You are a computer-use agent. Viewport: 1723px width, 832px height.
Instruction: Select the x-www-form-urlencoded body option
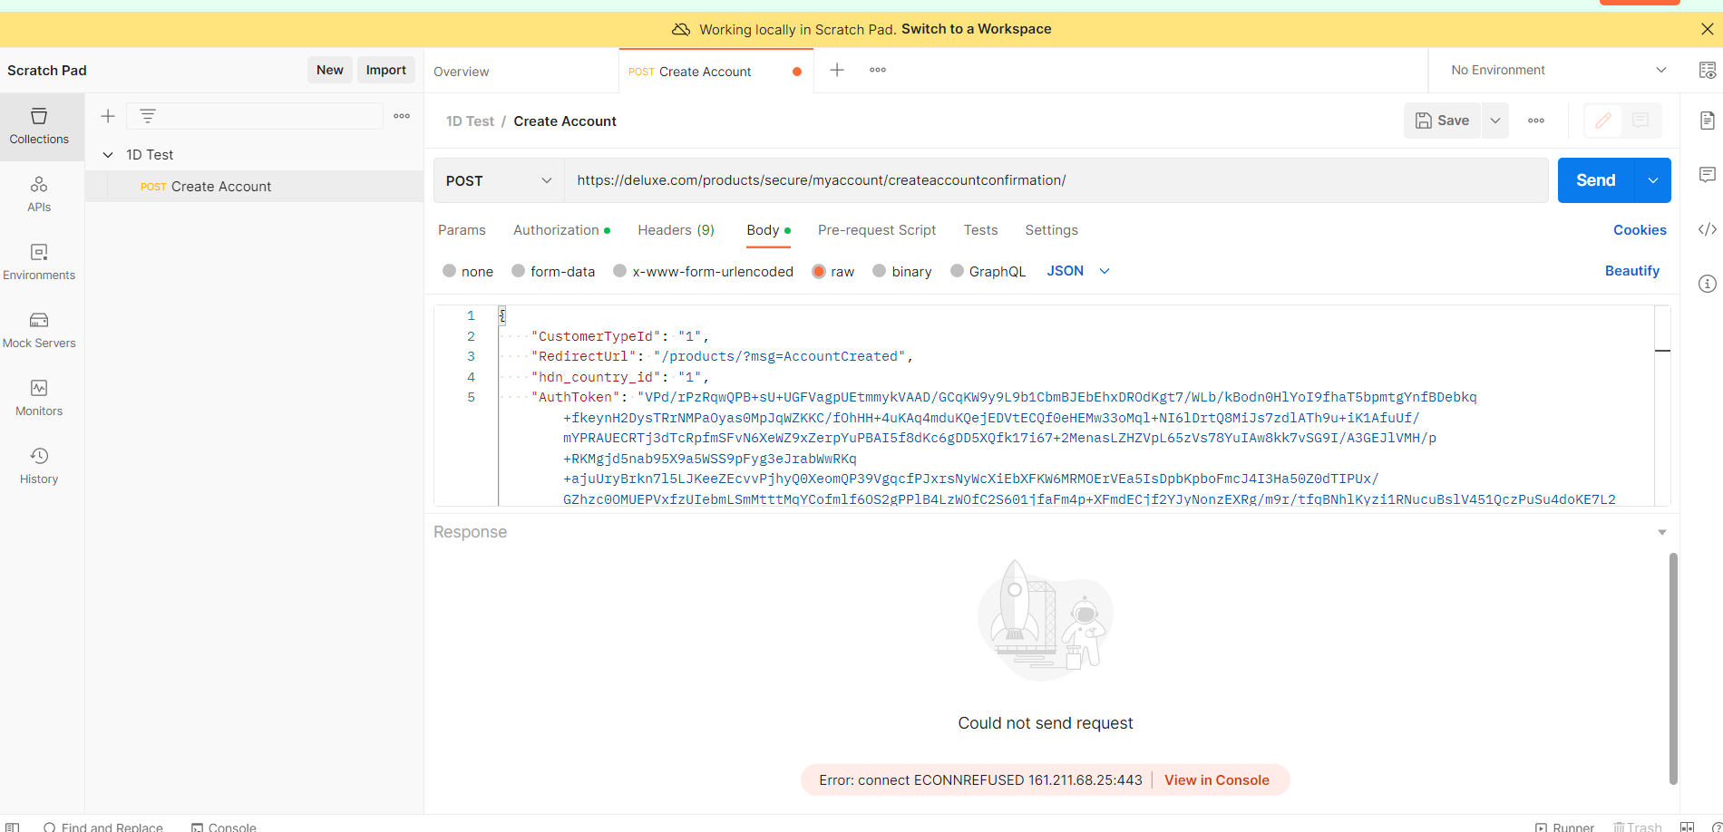[x=620, y=271]
